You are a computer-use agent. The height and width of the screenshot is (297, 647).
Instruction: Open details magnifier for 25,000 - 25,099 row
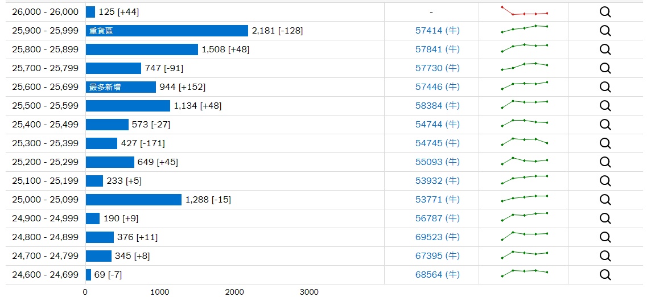[x=605, y=200]
